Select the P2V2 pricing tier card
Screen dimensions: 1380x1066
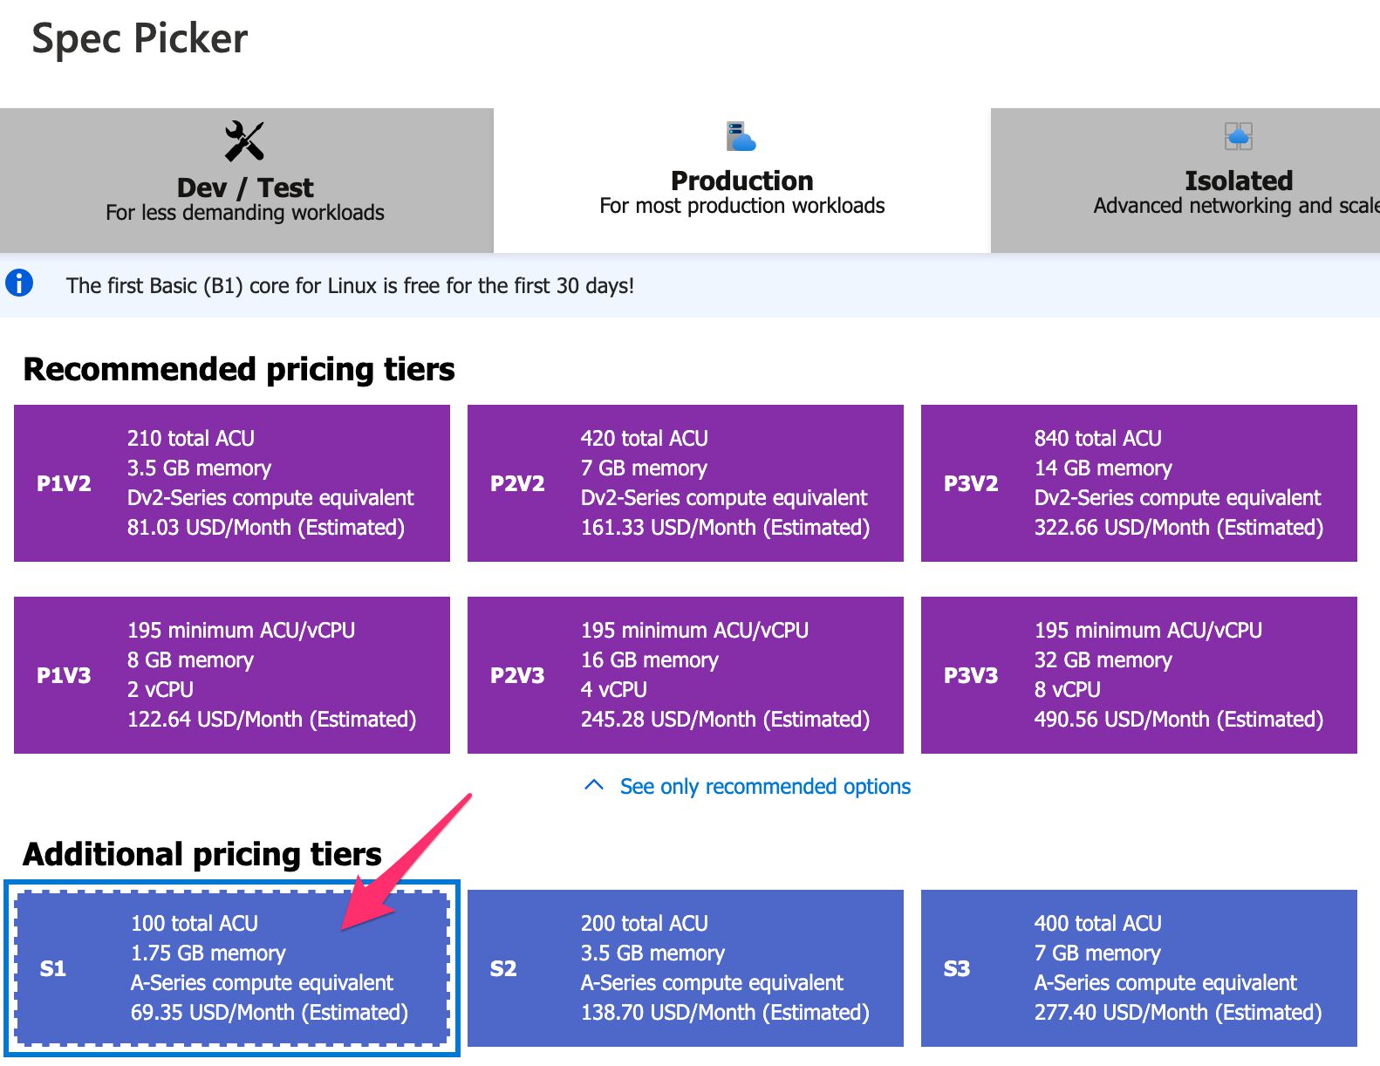tap(686, 483)
